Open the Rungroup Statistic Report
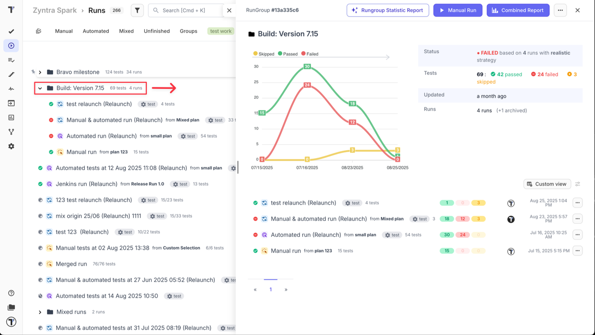This screenshot has width=595, height=335. click(388, 10)
